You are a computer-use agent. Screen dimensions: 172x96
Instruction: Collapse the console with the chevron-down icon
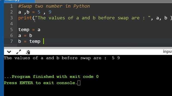click(9, 52)
